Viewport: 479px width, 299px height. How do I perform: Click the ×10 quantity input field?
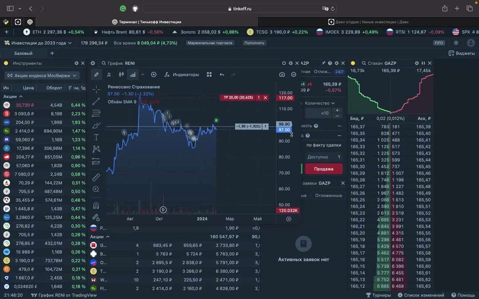[318, 113]
